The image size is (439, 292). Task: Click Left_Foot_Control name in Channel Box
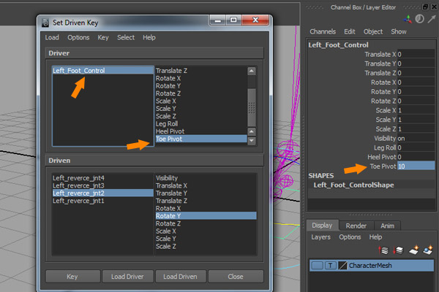338,45
